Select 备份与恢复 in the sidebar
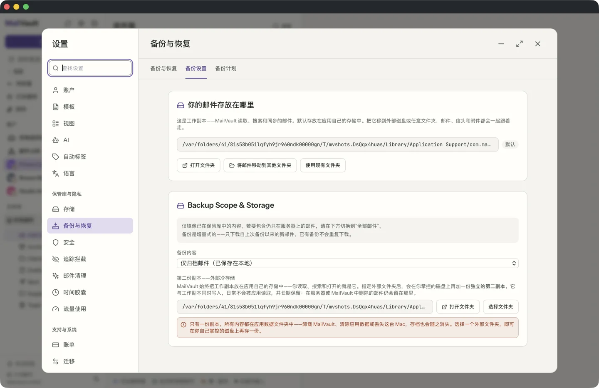Viewport: 599px width, 388px height. (90, 226)
